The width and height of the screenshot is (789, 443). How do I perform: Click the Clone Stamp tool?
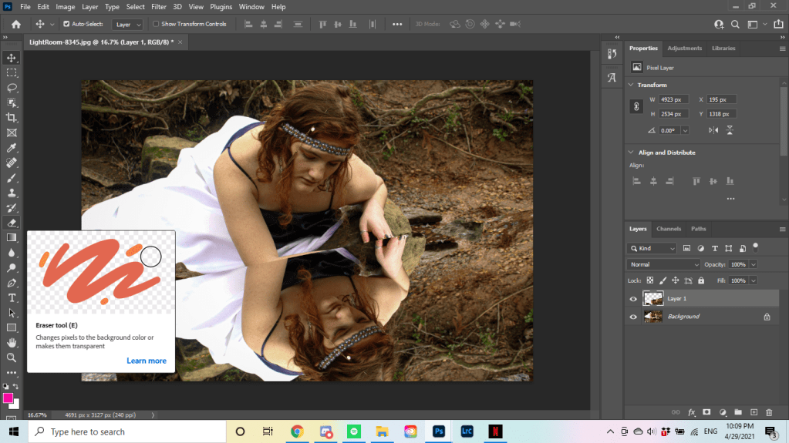[x=12, y=193]
